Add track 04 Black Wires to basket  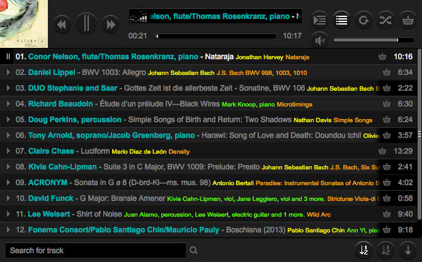pos(387,103)
